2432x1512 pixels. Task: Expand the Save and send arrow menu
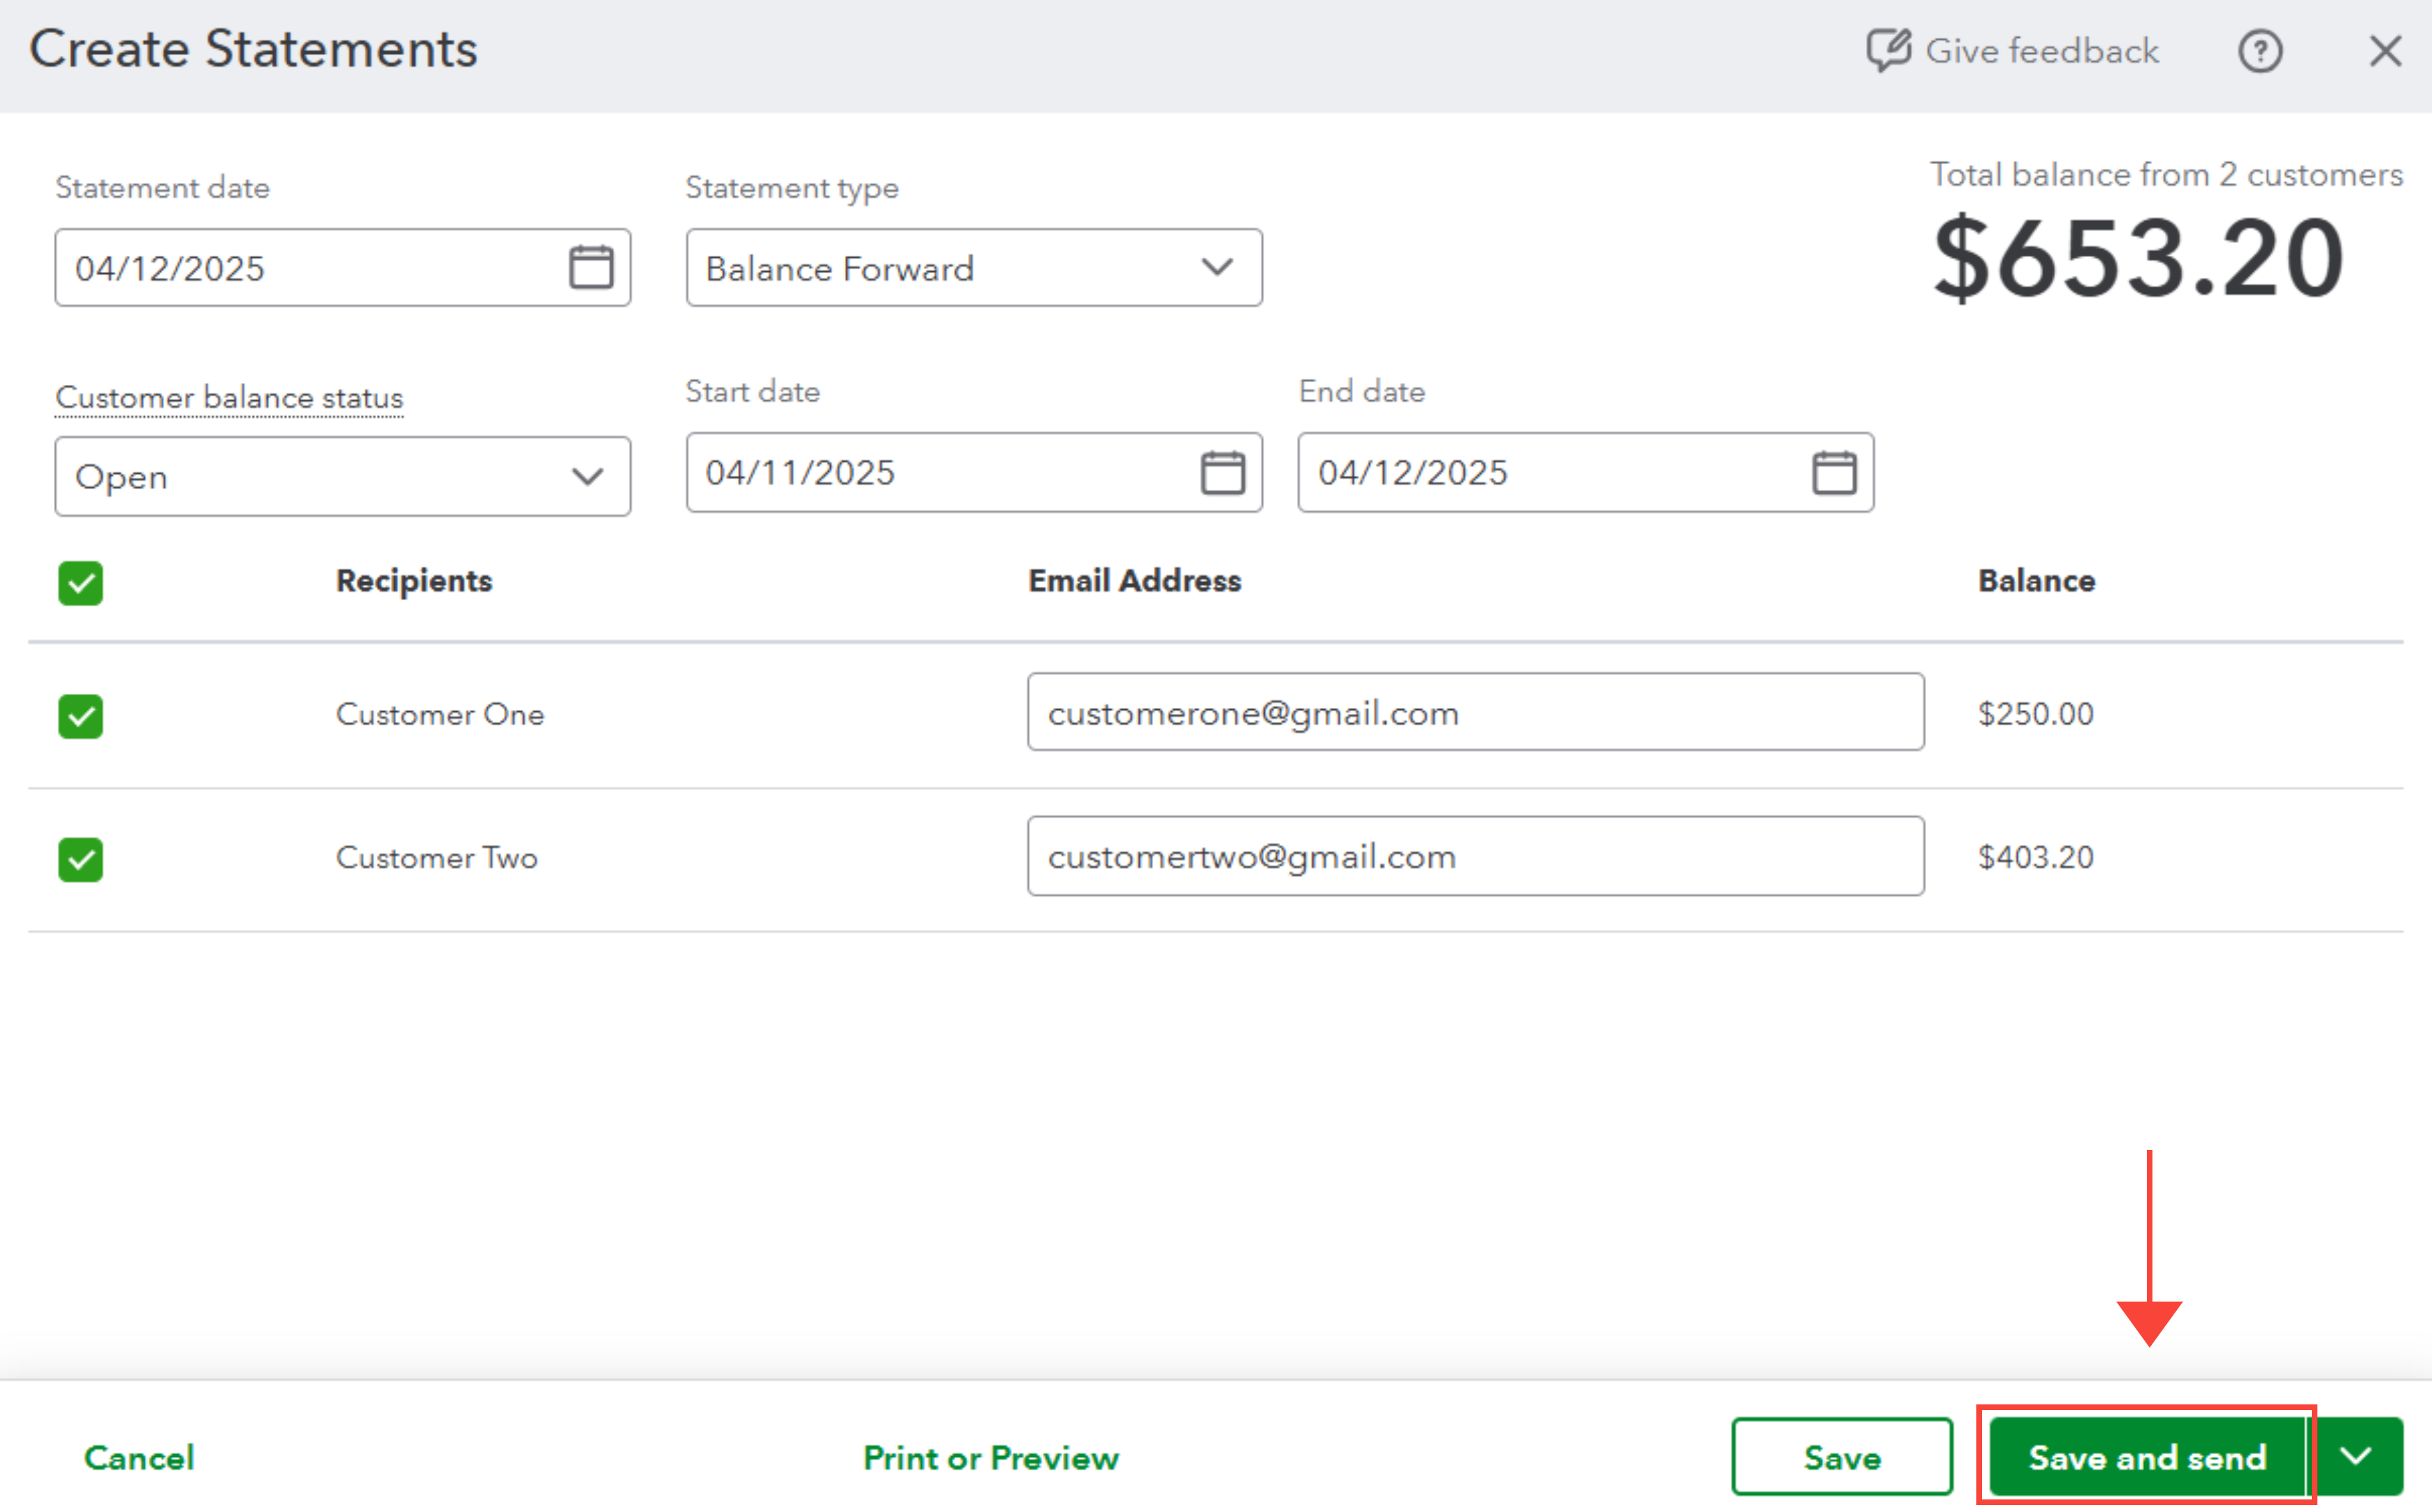pos(2357,1456)
